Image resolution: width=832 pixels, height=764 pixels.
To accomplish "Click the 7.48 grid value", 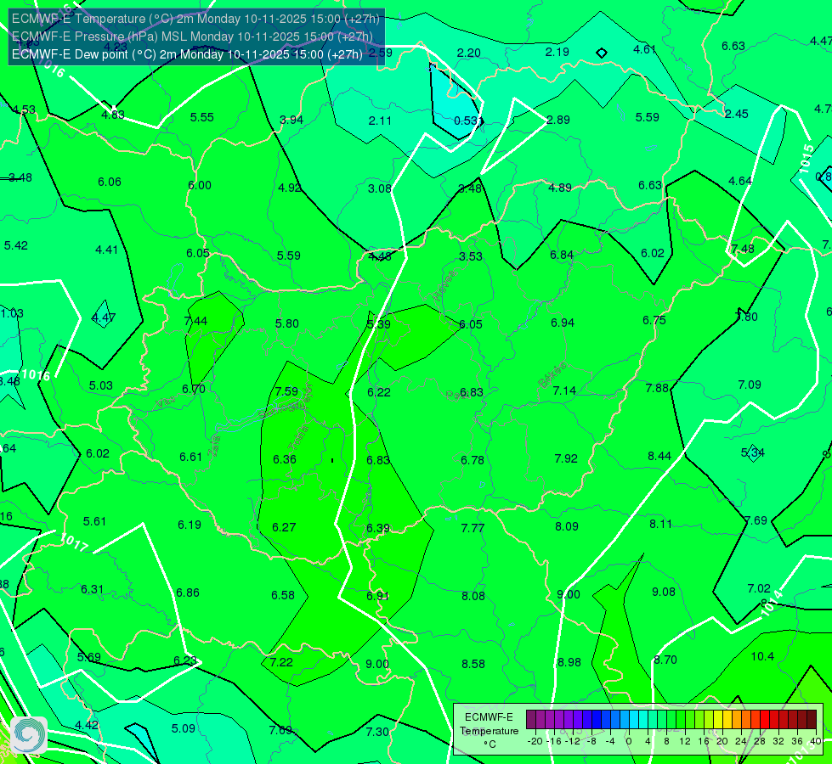I will [742, 249].
